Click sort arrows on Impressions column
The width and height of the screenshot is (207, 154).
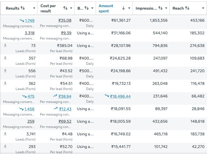coord(160,8)
